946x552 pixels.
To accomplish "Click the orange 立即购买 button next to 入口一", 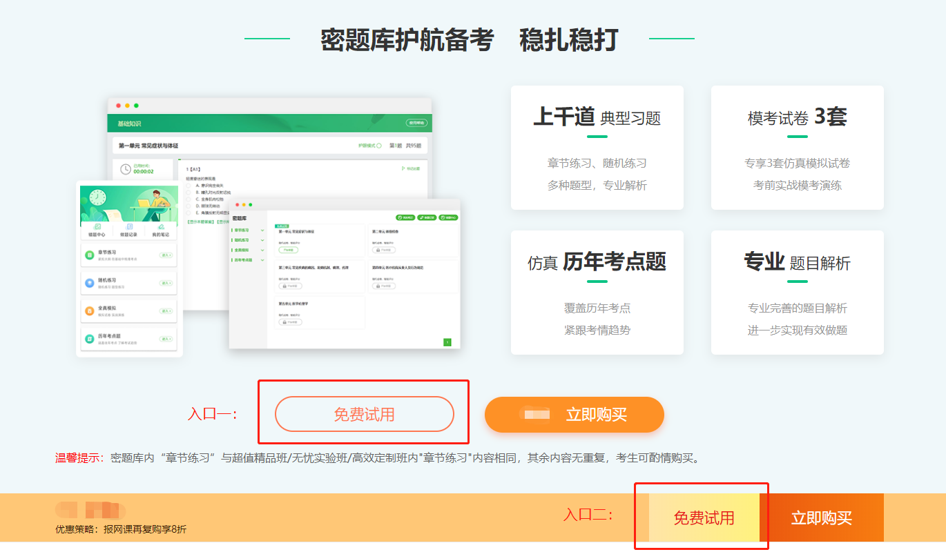I will point(574,415).
